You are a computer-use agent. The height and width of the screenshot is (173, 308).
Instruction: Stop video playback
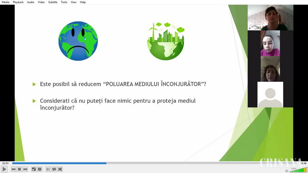click(19, 169)
